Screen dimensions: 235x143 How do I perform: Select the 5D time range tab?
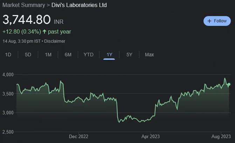click(x=28, y=55)
